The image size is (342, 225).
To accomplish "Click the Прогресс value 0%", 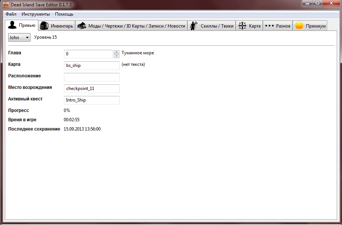I will pyautogui.click(x=67, y=110).
